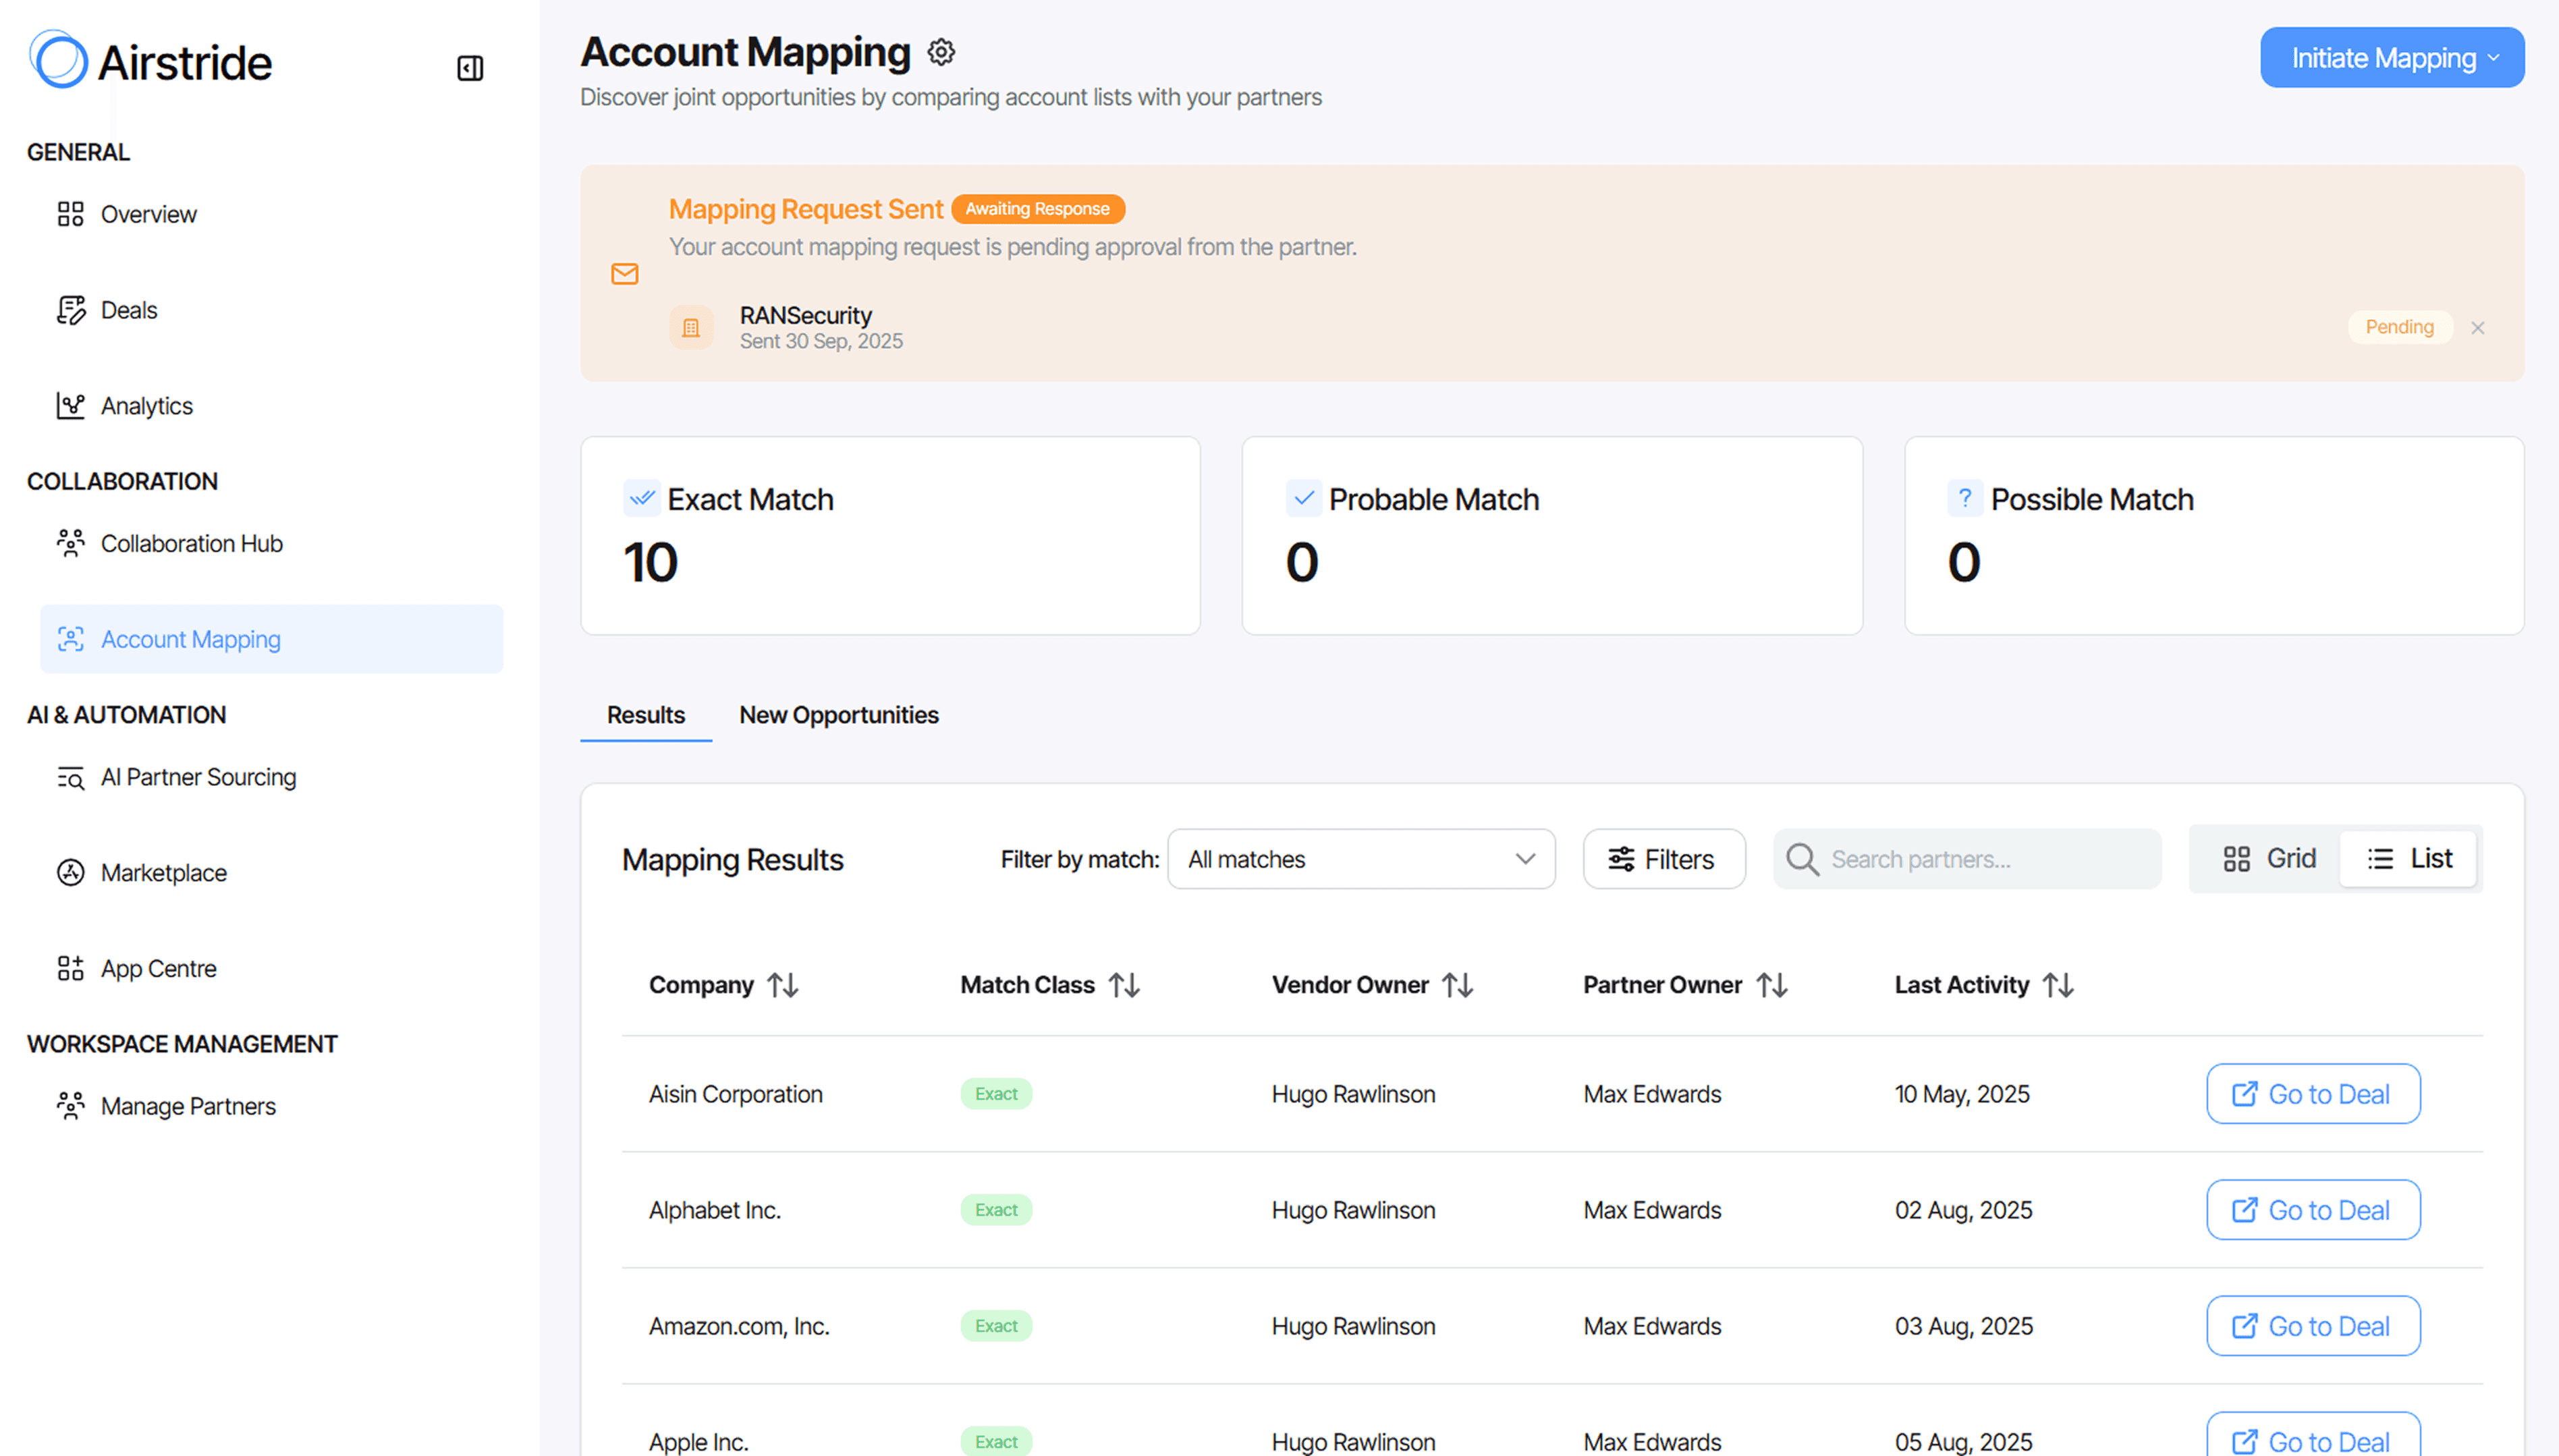This screenshot has height=1456, width=2559.
Task: Open Collaboration Hub
Action: (x=191, y=543)
